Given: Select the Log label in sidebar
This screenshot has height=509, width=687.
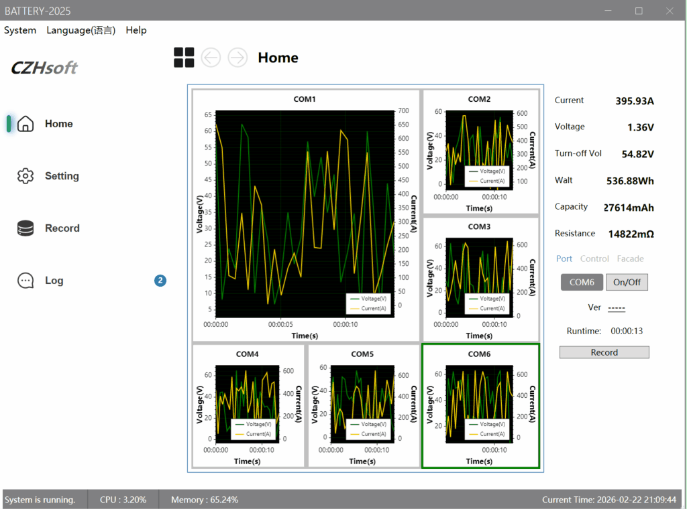Looking at the screenshot, I should 54,281.
